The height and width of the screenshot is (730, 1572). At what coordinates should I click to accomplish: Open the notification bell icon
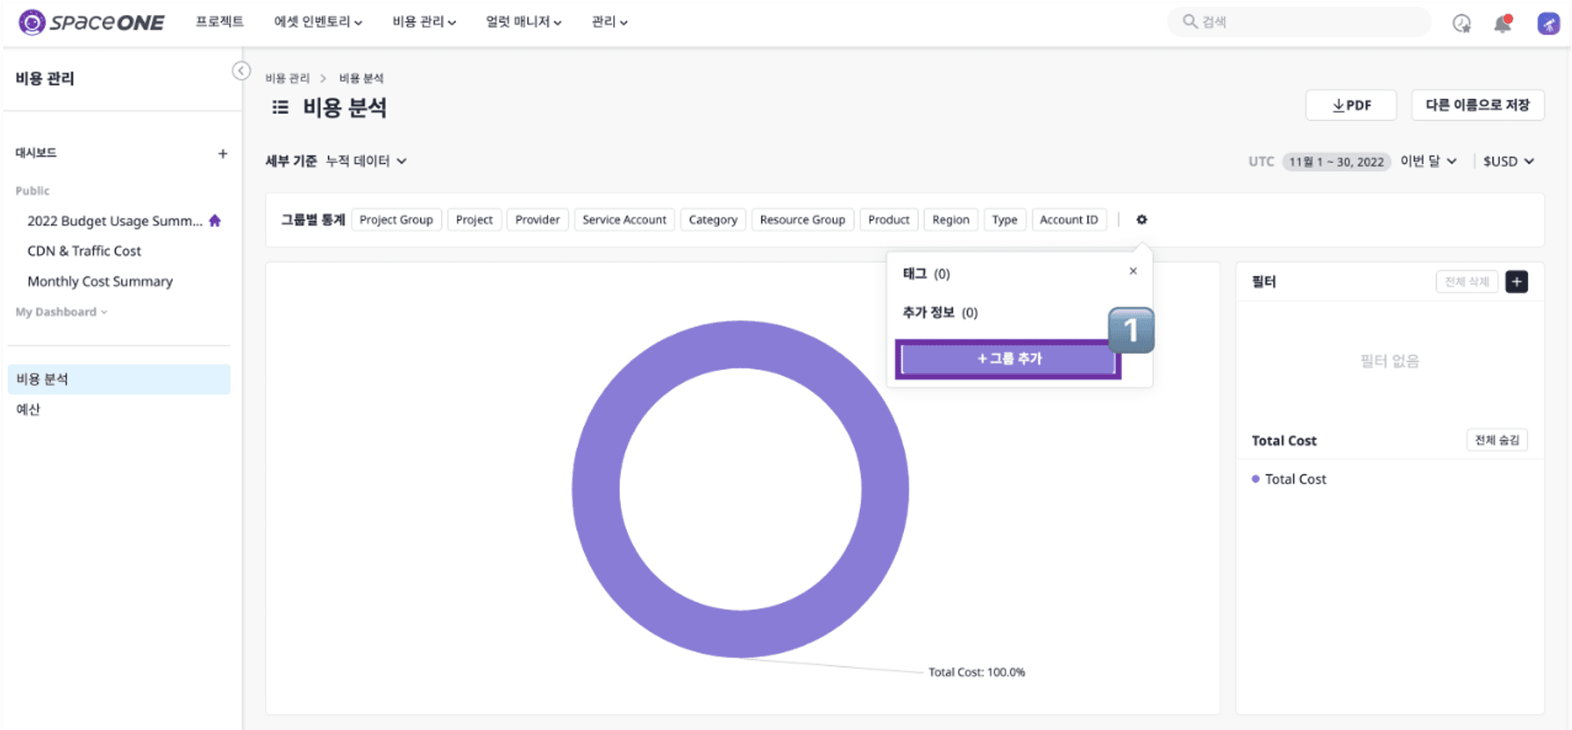click(1503, 23)
